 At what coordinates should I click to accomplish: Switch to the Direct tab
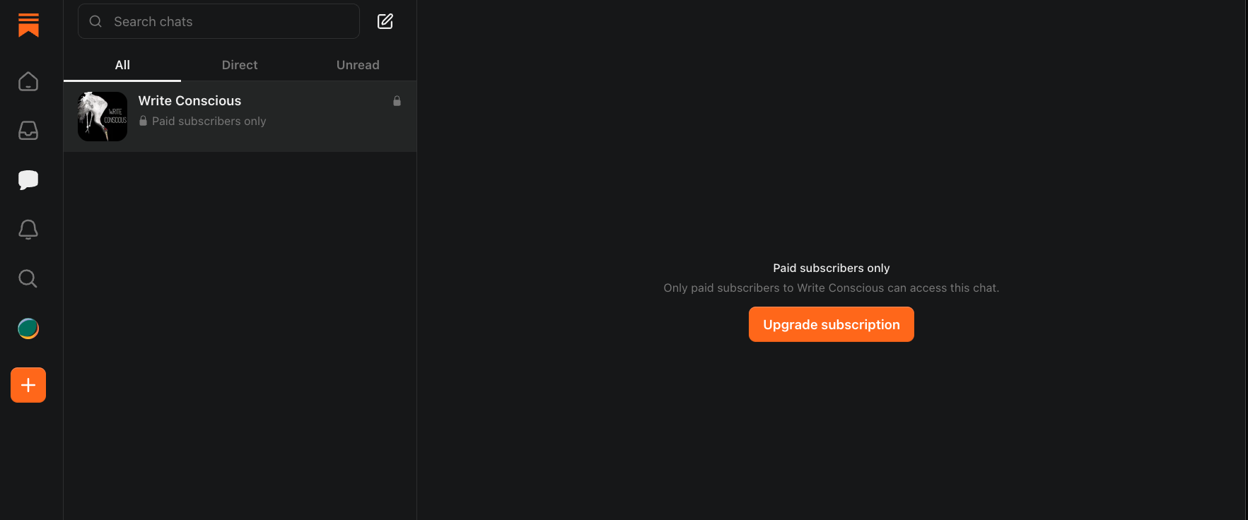tap(240, 65)
